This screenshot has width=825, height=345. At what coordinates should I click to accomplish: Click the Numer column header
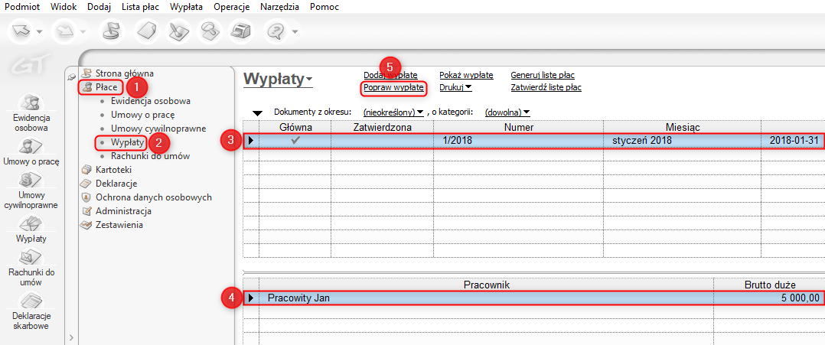519,127
